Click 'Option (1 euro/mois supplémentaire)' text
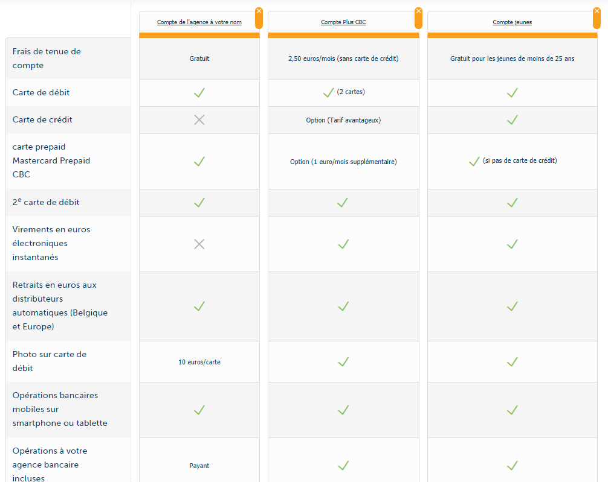Screen dimensions: 608x482 point(343,162)
